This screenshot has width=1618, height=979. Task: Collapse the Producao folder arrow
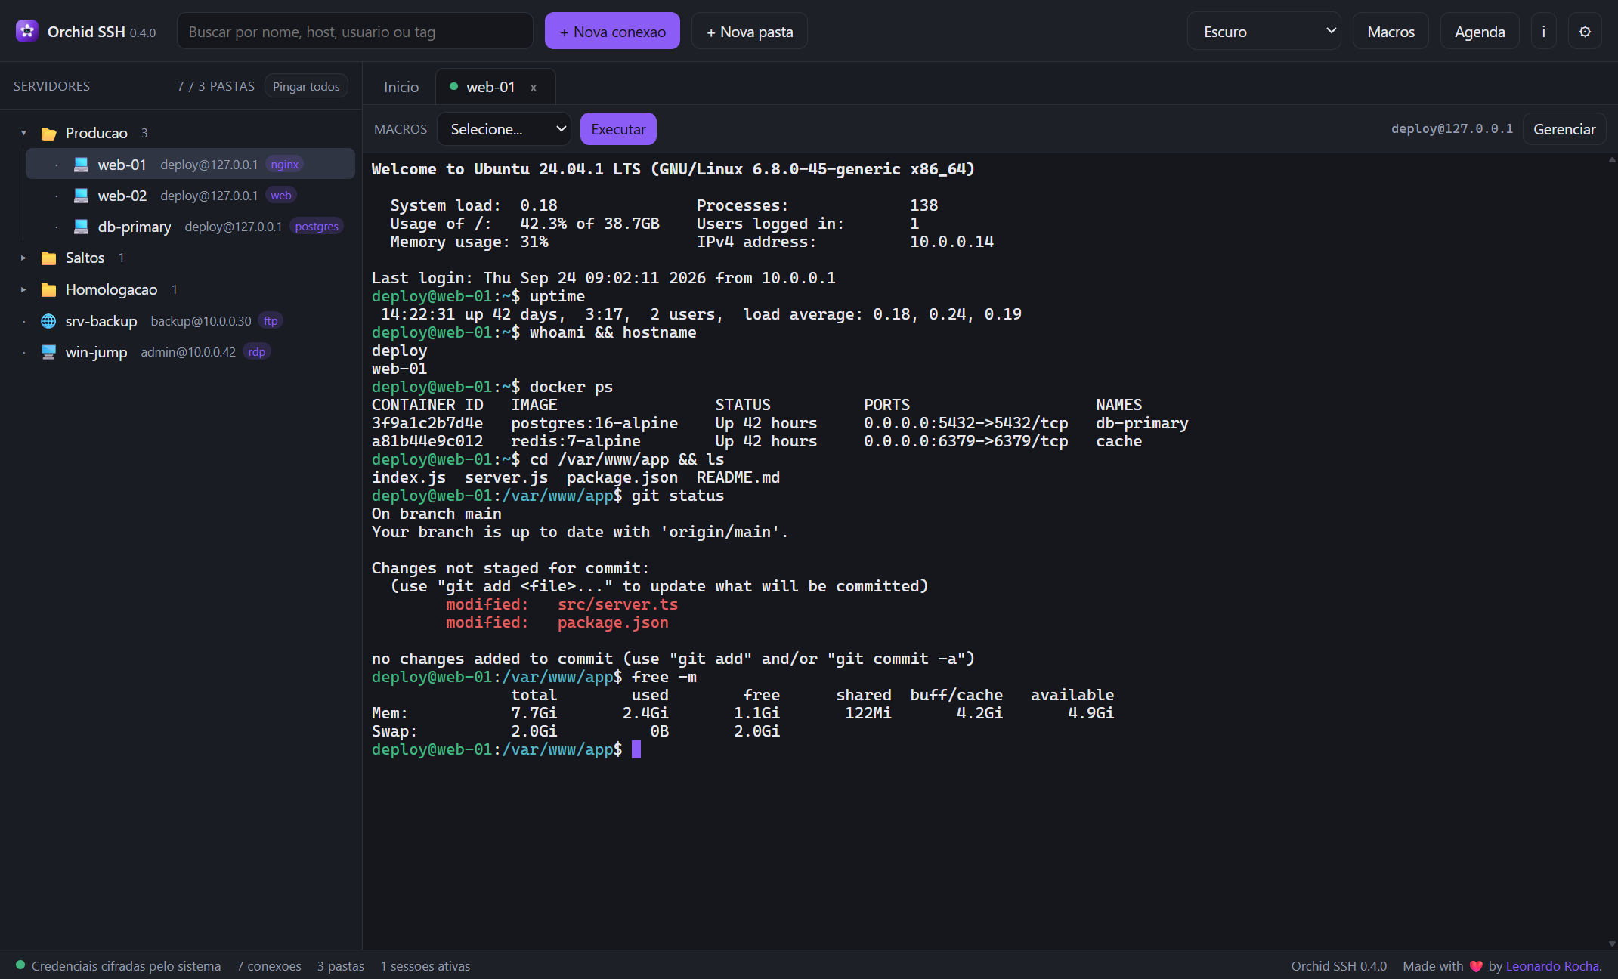click(23, 133)
